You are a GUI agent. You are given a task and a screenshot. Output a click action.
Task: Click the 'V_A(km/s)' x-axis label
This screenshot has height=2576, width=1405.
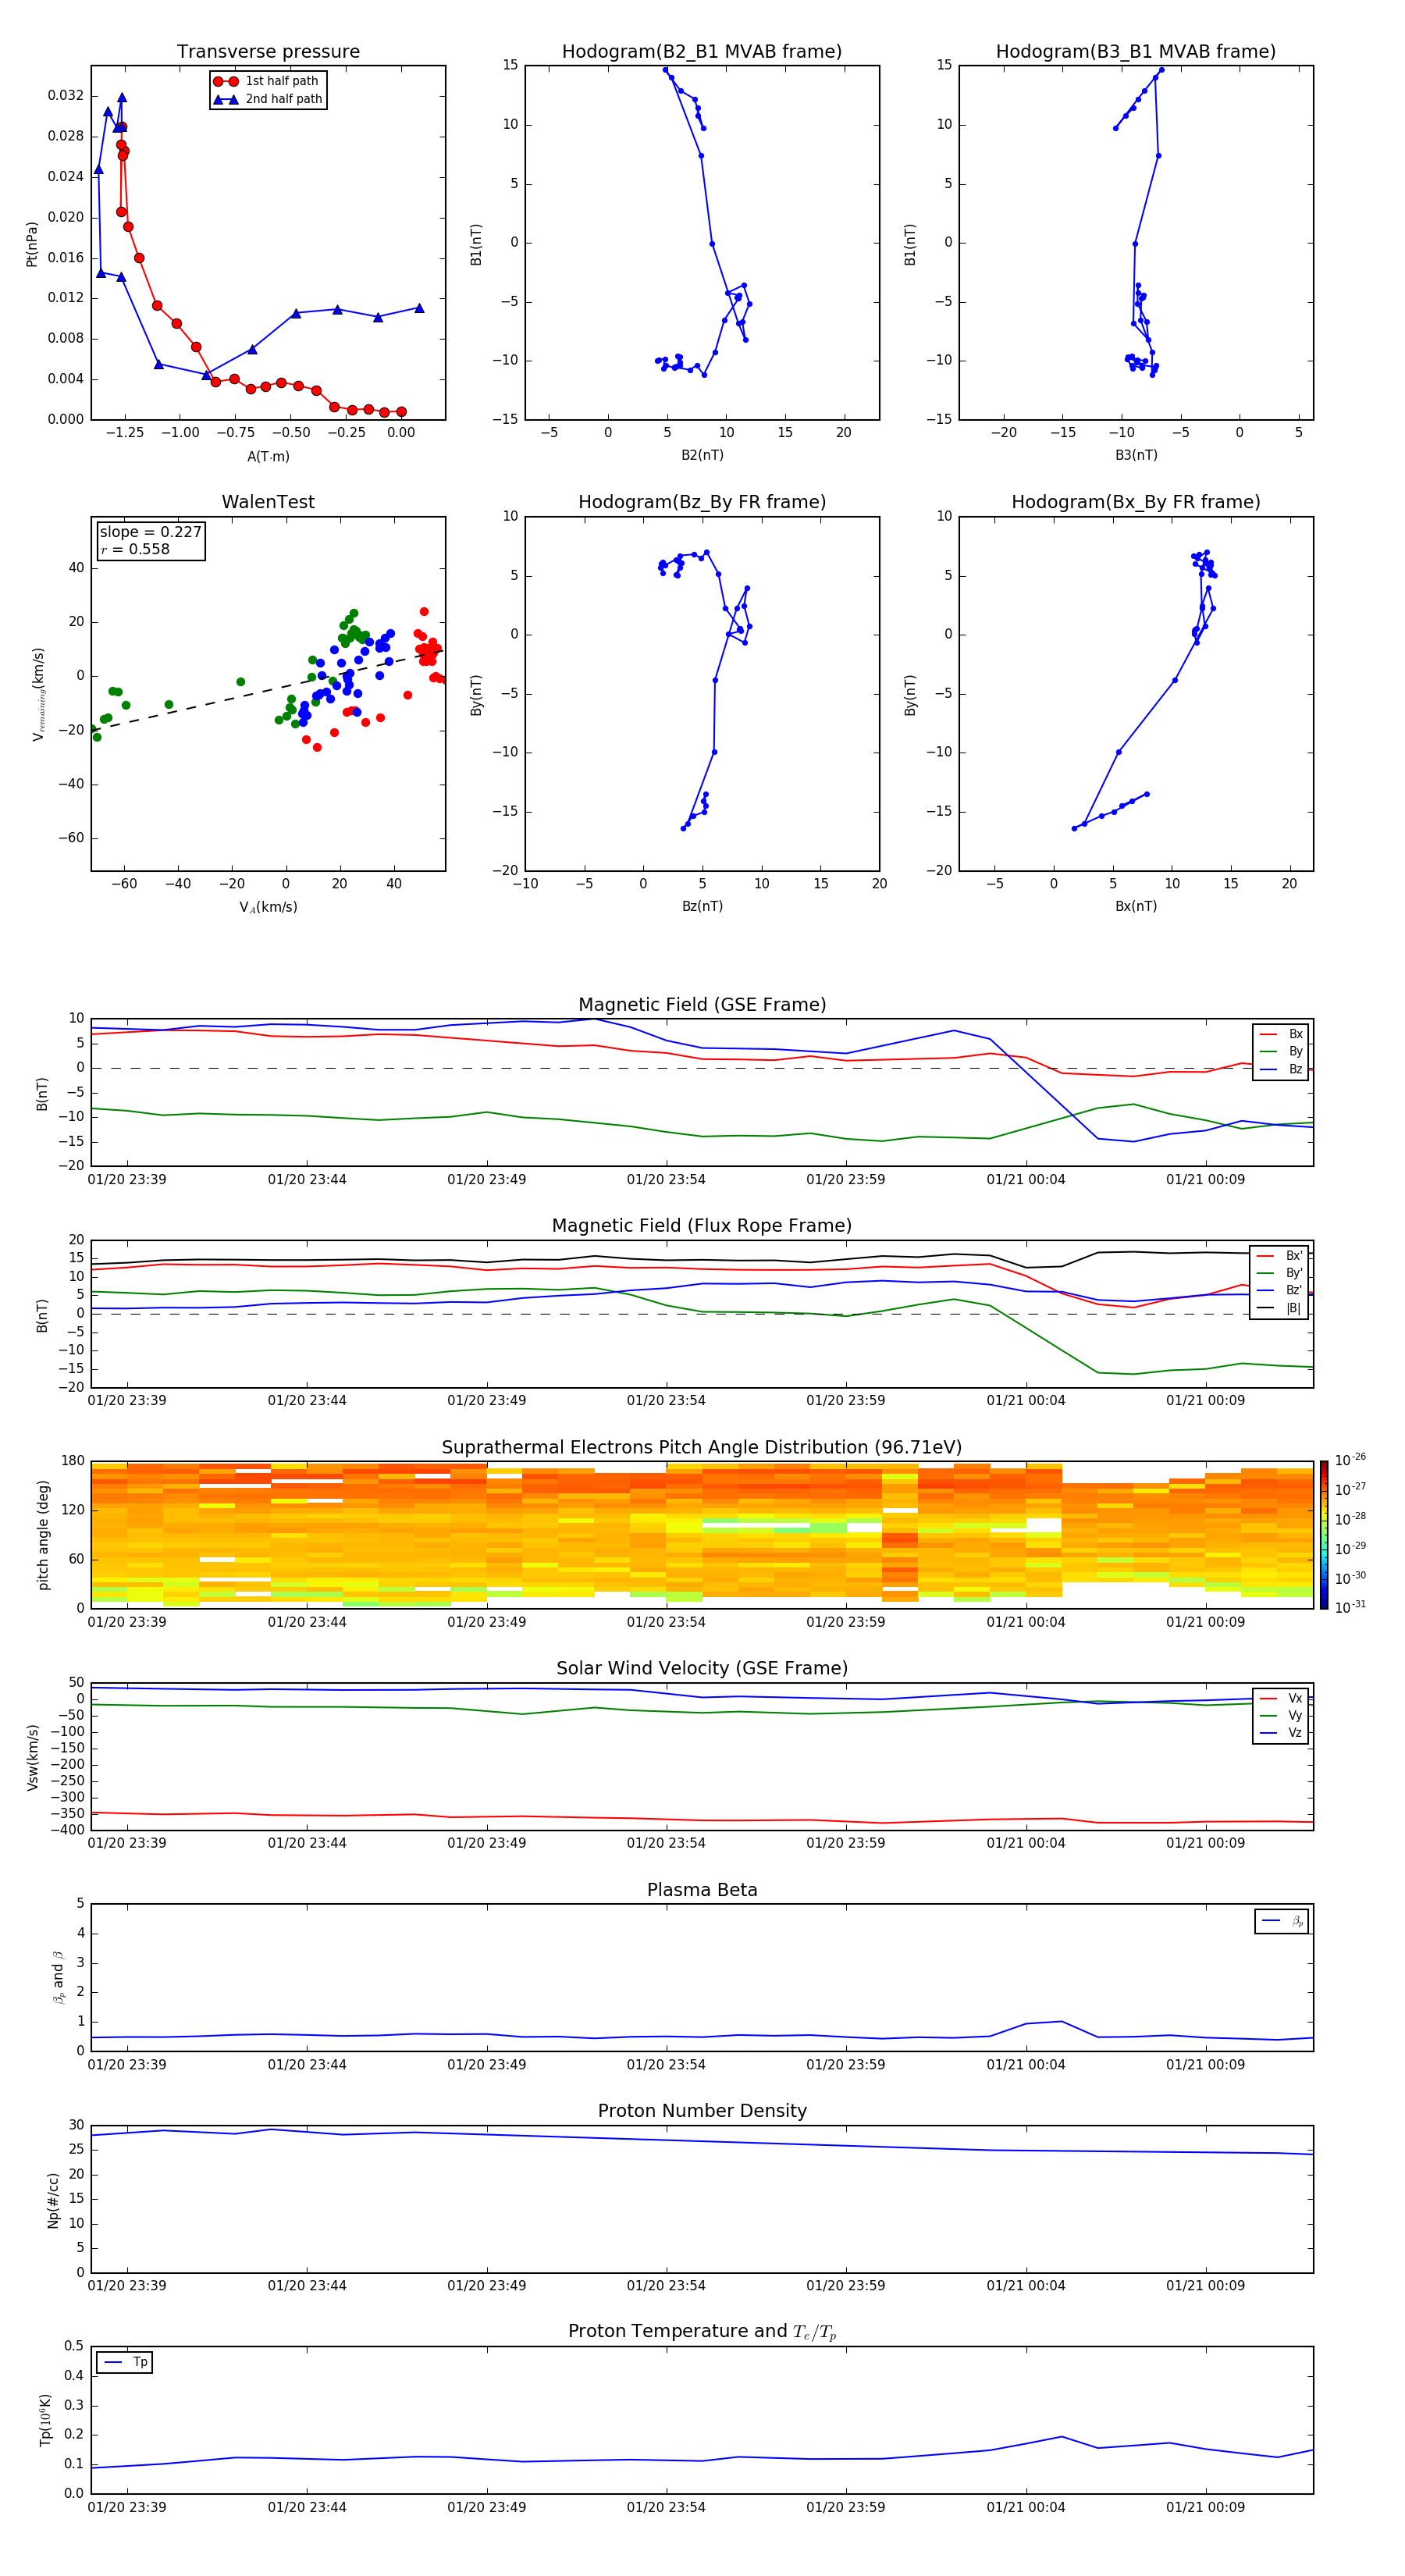tap(268, 908)
